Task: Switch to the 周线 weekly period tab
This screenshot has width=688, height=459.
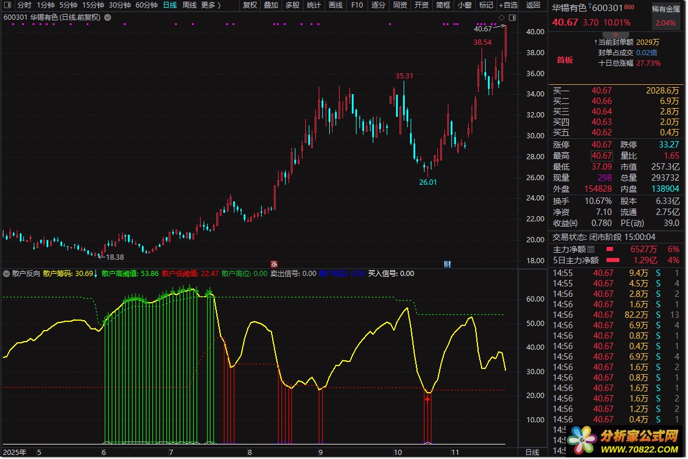Action: 190,5
